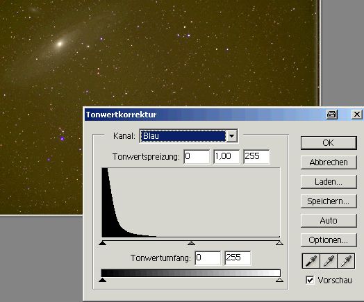This screenshot has width=364, height=302.
Task: Select the black point eyedropper
Action: pos(311,261)
